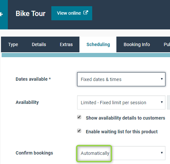Go back using the left arrow icon

(1, 14)
